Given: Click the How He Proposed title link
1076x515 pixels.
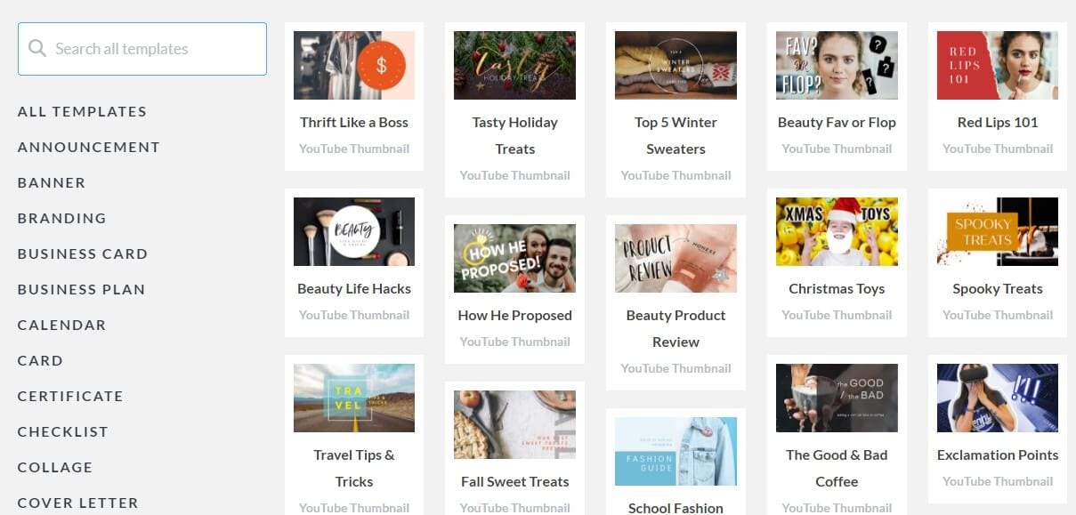Looking at the screenshot, I should click(x=514, y=315).
